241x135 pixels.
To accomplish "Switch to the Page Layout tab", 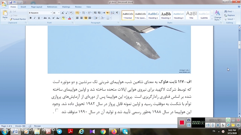I will 36,7.
